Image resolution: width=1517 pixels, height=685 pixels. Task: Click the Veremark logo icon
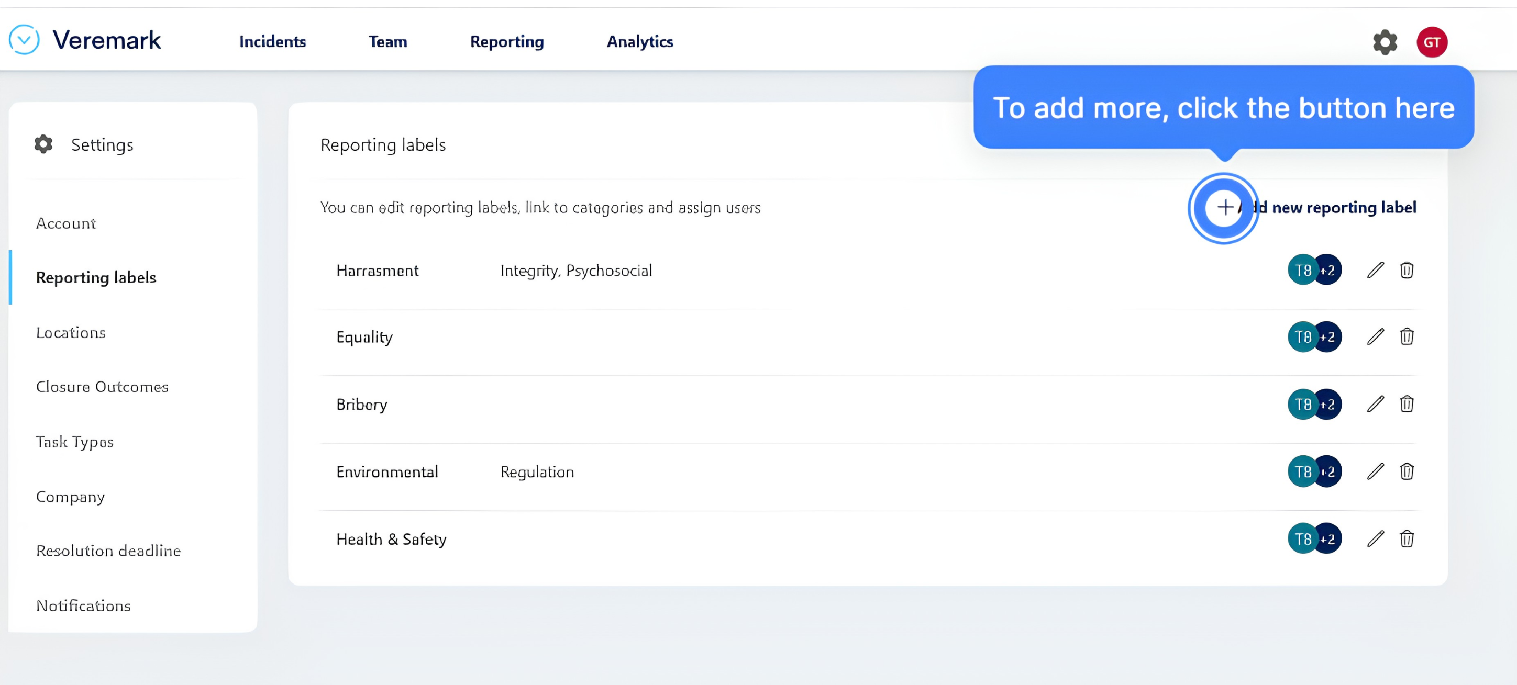coord(24,40)
